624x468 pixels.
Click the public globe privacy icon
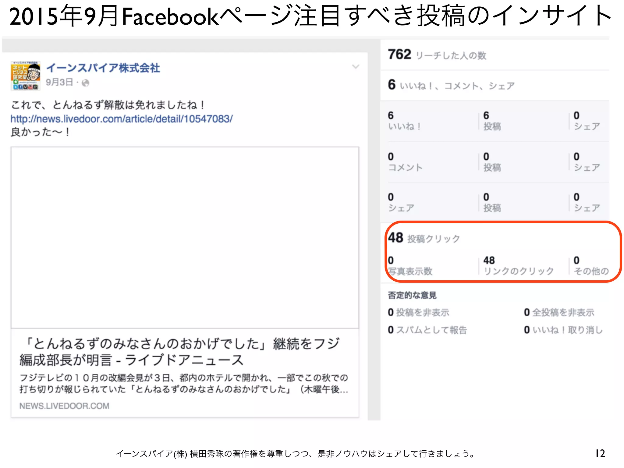coord(86,83)
